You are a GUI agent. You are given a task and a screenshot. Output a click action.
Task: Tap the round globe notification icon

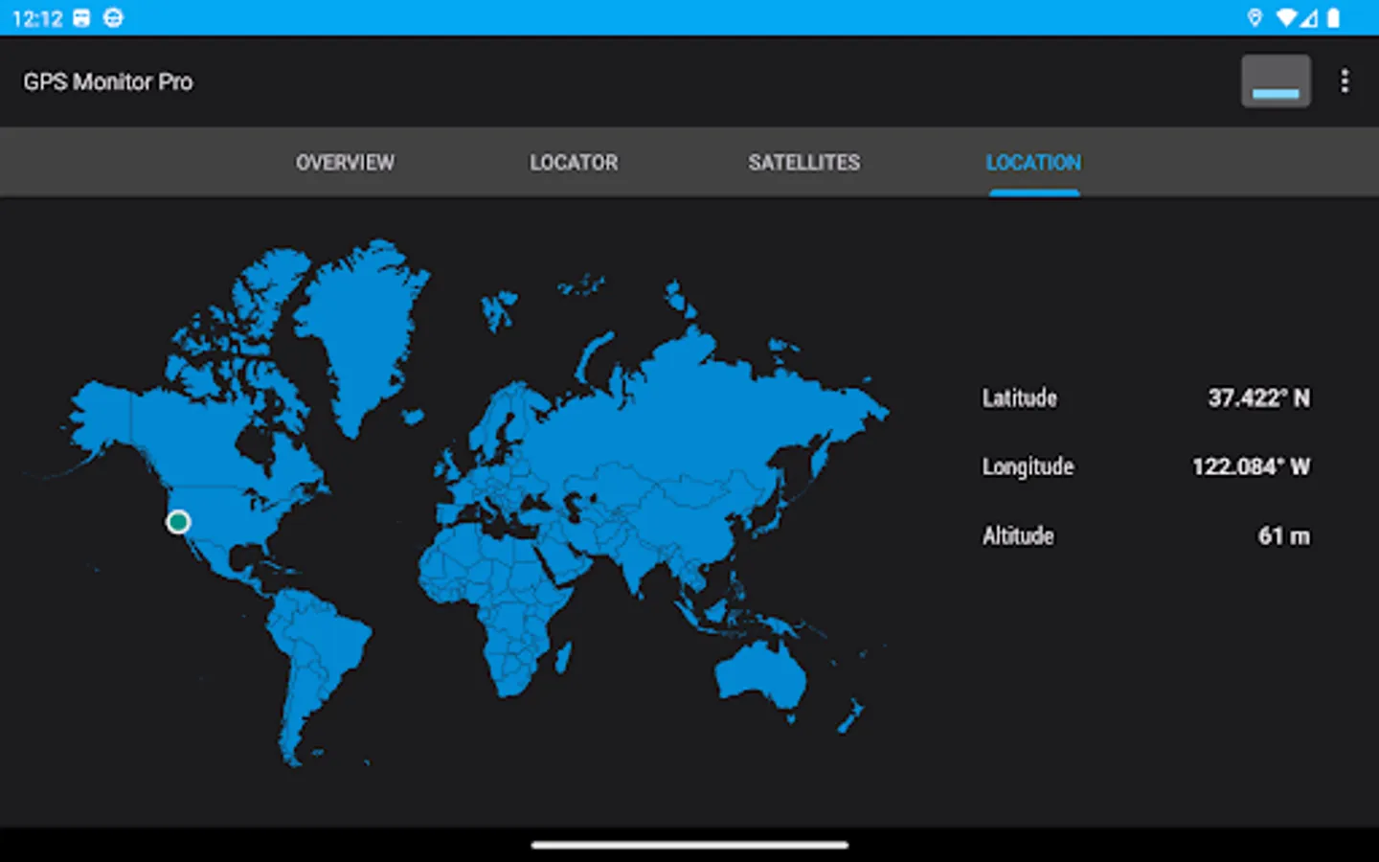point(113,18)
